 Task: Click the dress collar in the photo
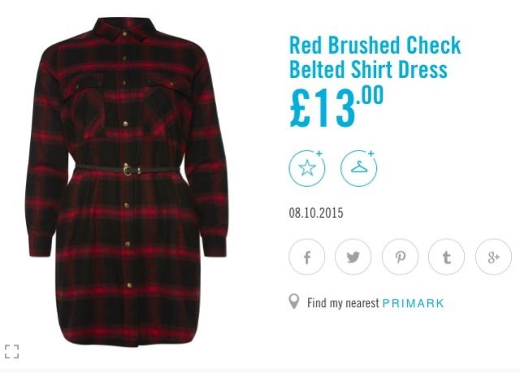tap(124, 29)
